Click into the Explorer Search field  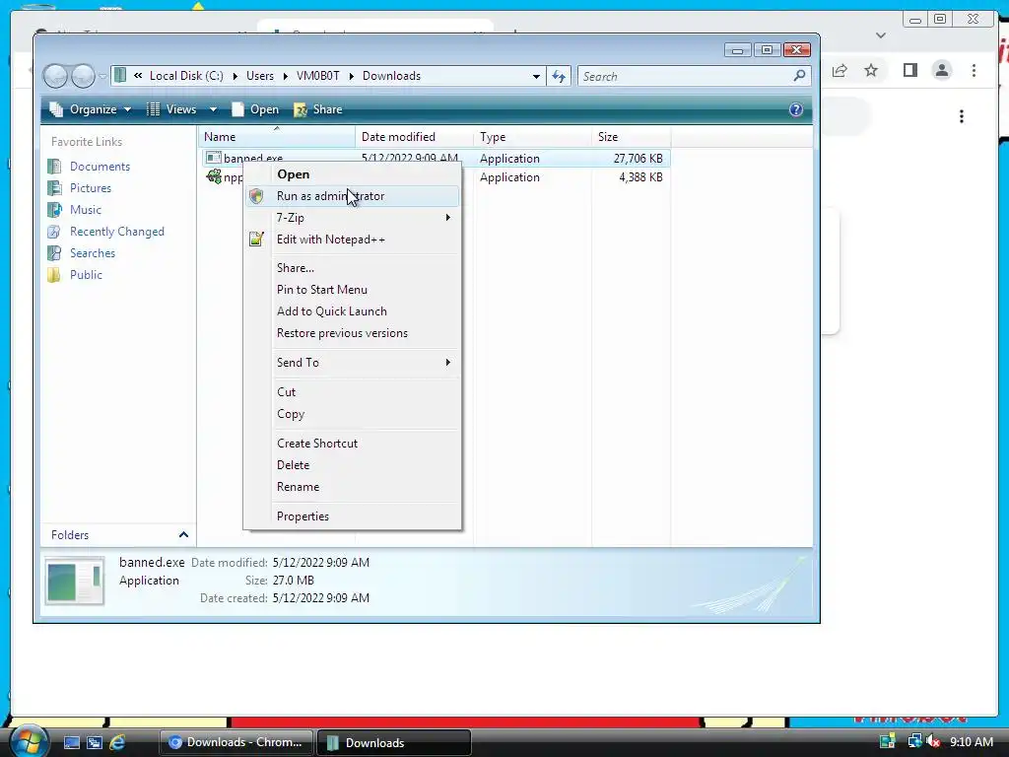[686, 76]
